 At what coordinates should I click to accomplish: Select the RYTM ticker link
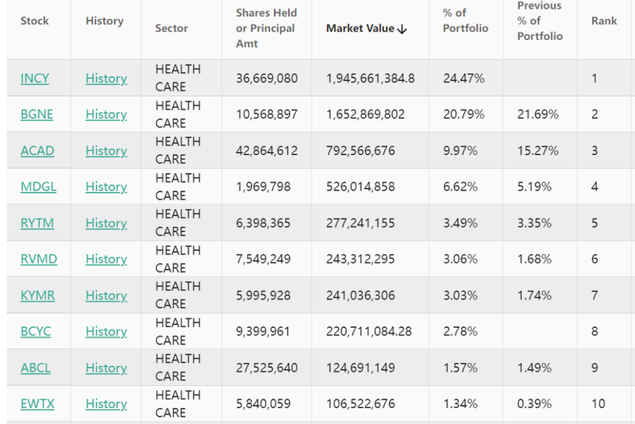(37, 223)
